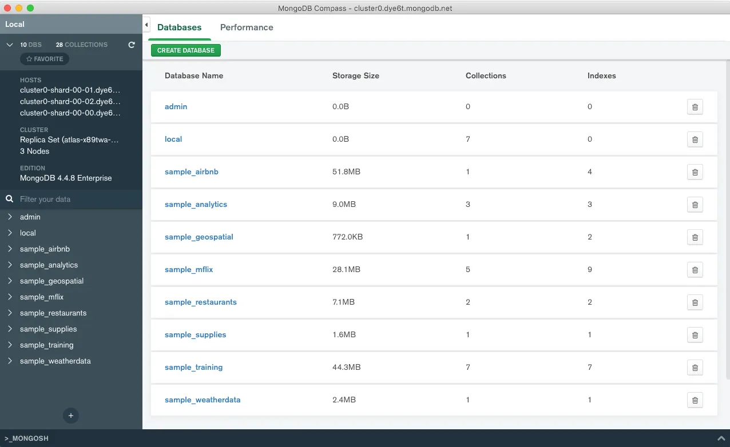The image size is (730, 447).
Task: Open sample_mflix database link
Action: 189,269
